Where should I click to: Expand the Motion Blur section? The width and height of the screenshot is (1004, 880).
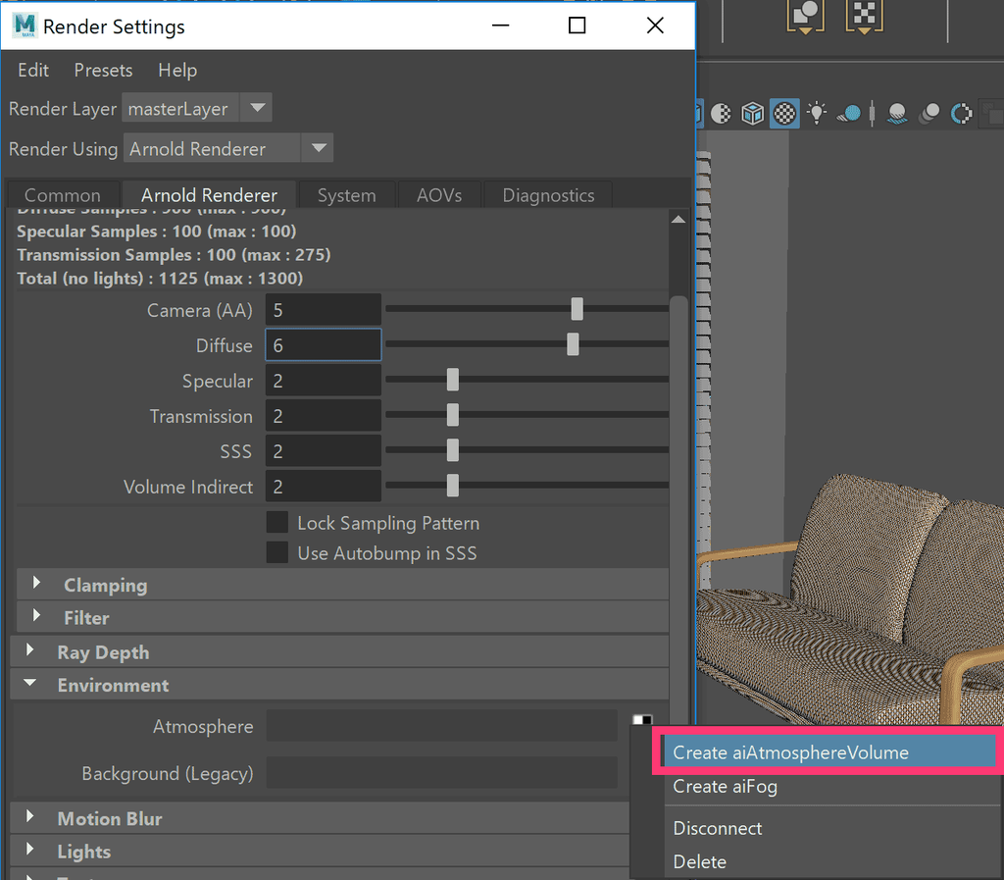pos(321,818)
